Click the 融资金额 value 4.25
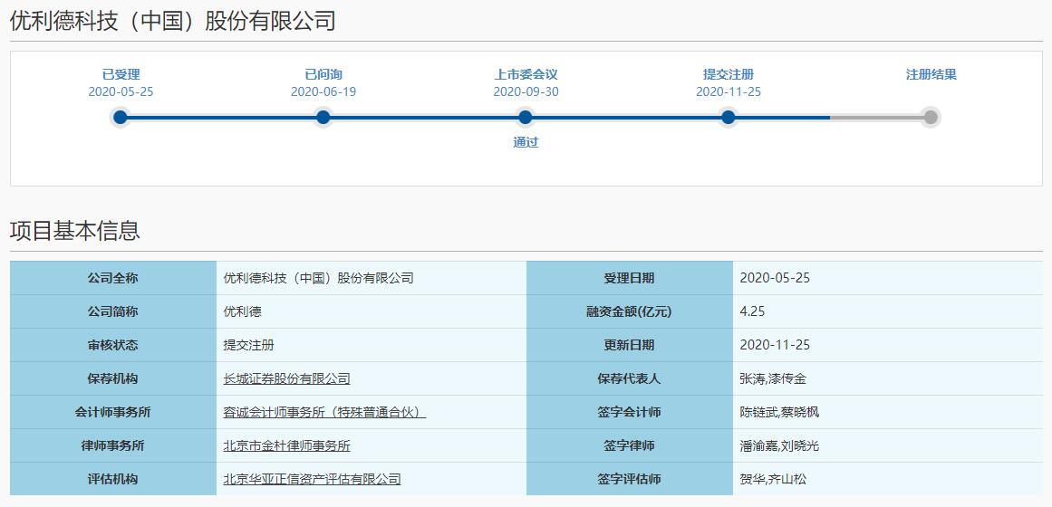 coord(753,311)
